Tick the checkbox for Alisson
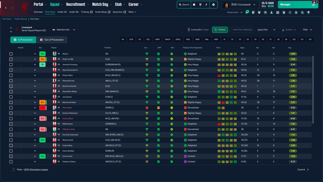The image size is (323, 182). [11, 54]
